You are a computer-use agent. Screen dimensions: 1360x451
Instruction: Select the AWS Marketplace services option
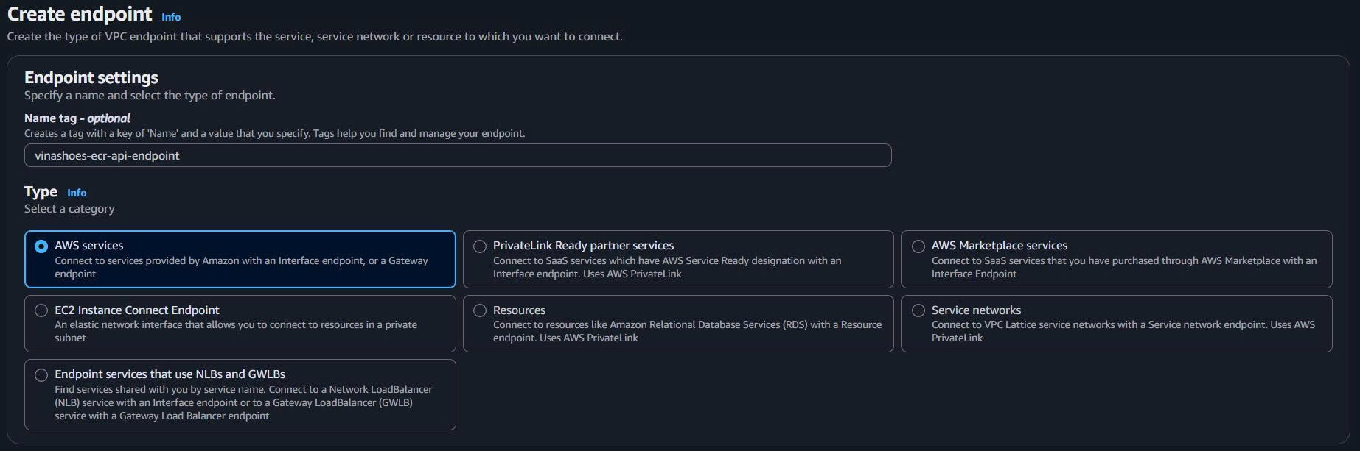click(917, 246)
